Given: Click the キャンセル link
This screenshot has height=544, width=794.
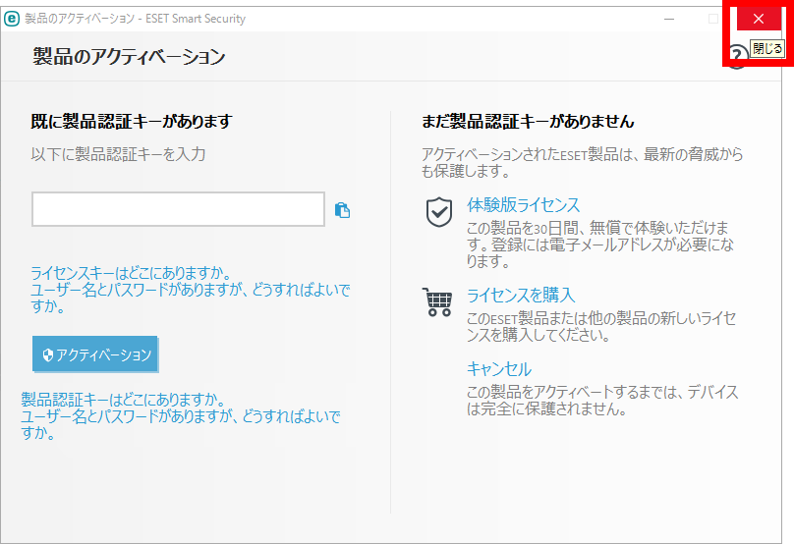Looking at the screenshot, I should pyautogui.click(x=499, y=369).
